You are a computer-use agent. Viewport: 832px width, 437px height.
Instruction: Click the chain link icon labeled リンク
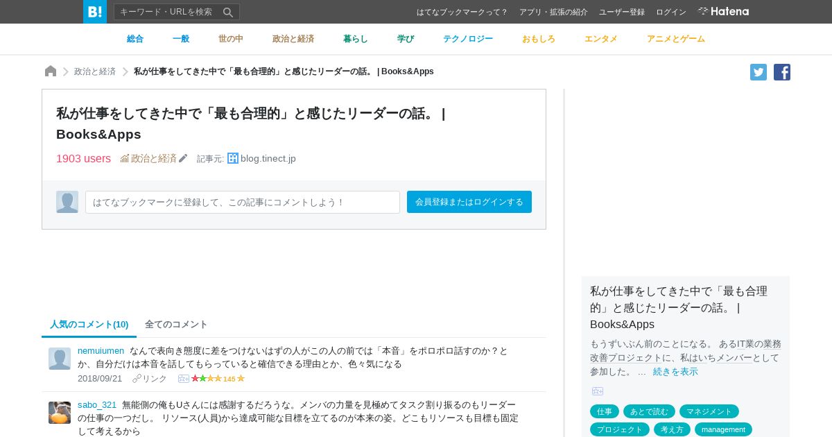137,379
